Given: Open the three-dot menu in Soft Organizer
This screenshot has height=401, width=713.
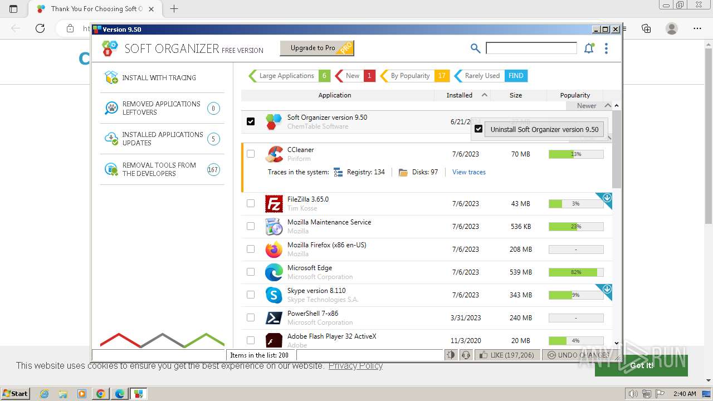Looking at the screenshot, I should pyautogui.click(x=606, y=48).
